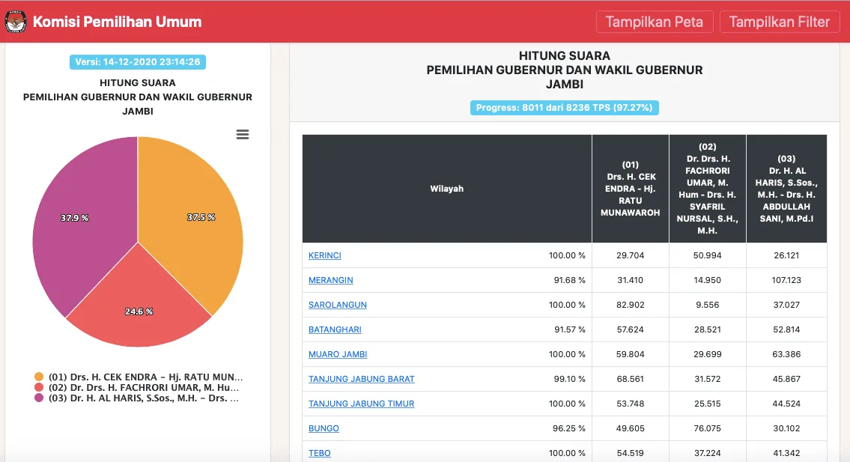Open TANJUNG JABUNG BARAT link
Screen dimensions: 850x462
(361, 379)
